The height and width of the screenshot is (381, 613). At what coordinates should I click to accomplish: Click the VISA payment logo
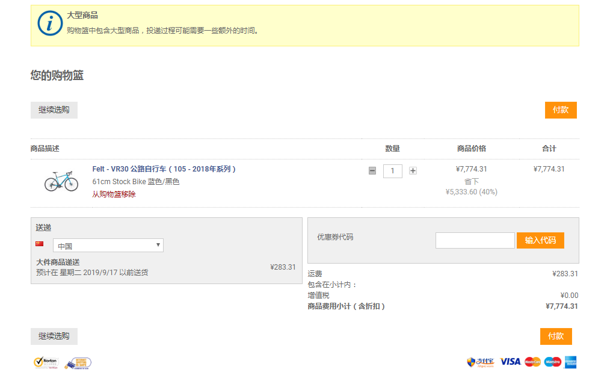510,362
